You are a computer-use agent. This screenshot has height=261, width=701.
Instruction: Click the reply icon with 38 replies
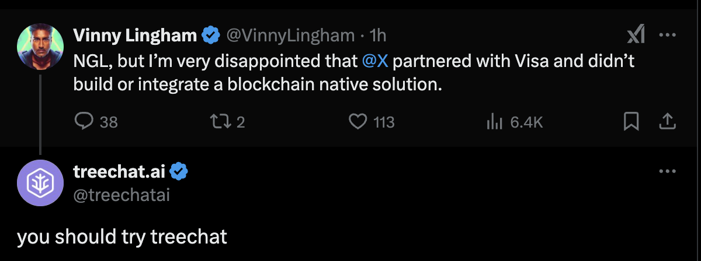tap(84, 121)
